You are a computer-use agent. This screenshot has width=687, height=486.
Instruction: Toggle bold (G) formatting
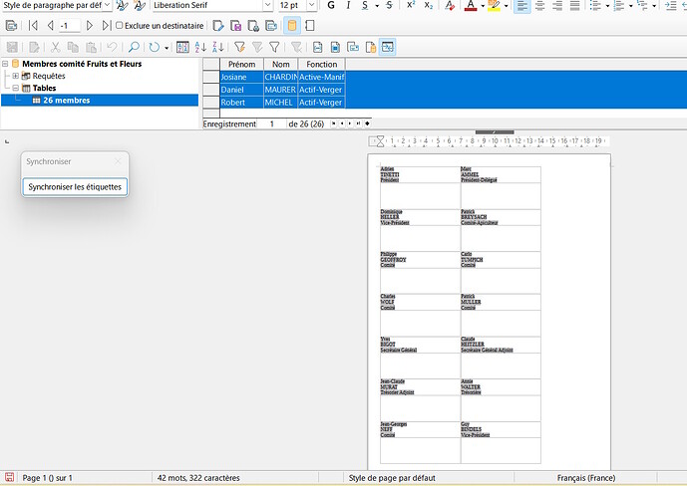click(331, 5)
